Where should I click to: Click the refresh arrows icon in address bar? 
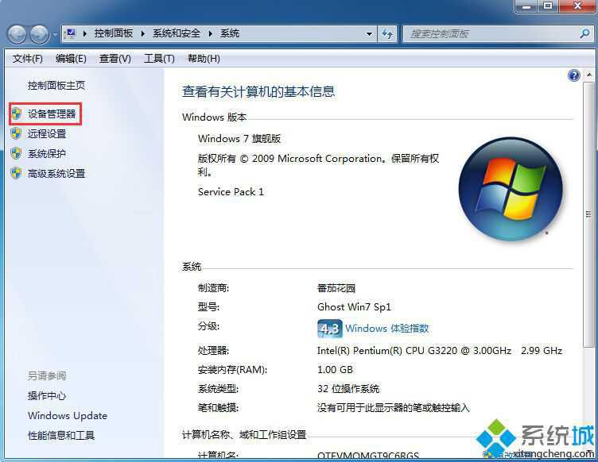[387, 34]
